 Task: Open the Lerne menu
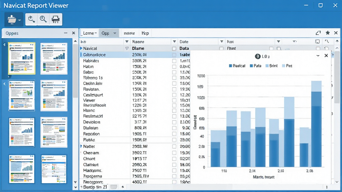pos(90,33)
